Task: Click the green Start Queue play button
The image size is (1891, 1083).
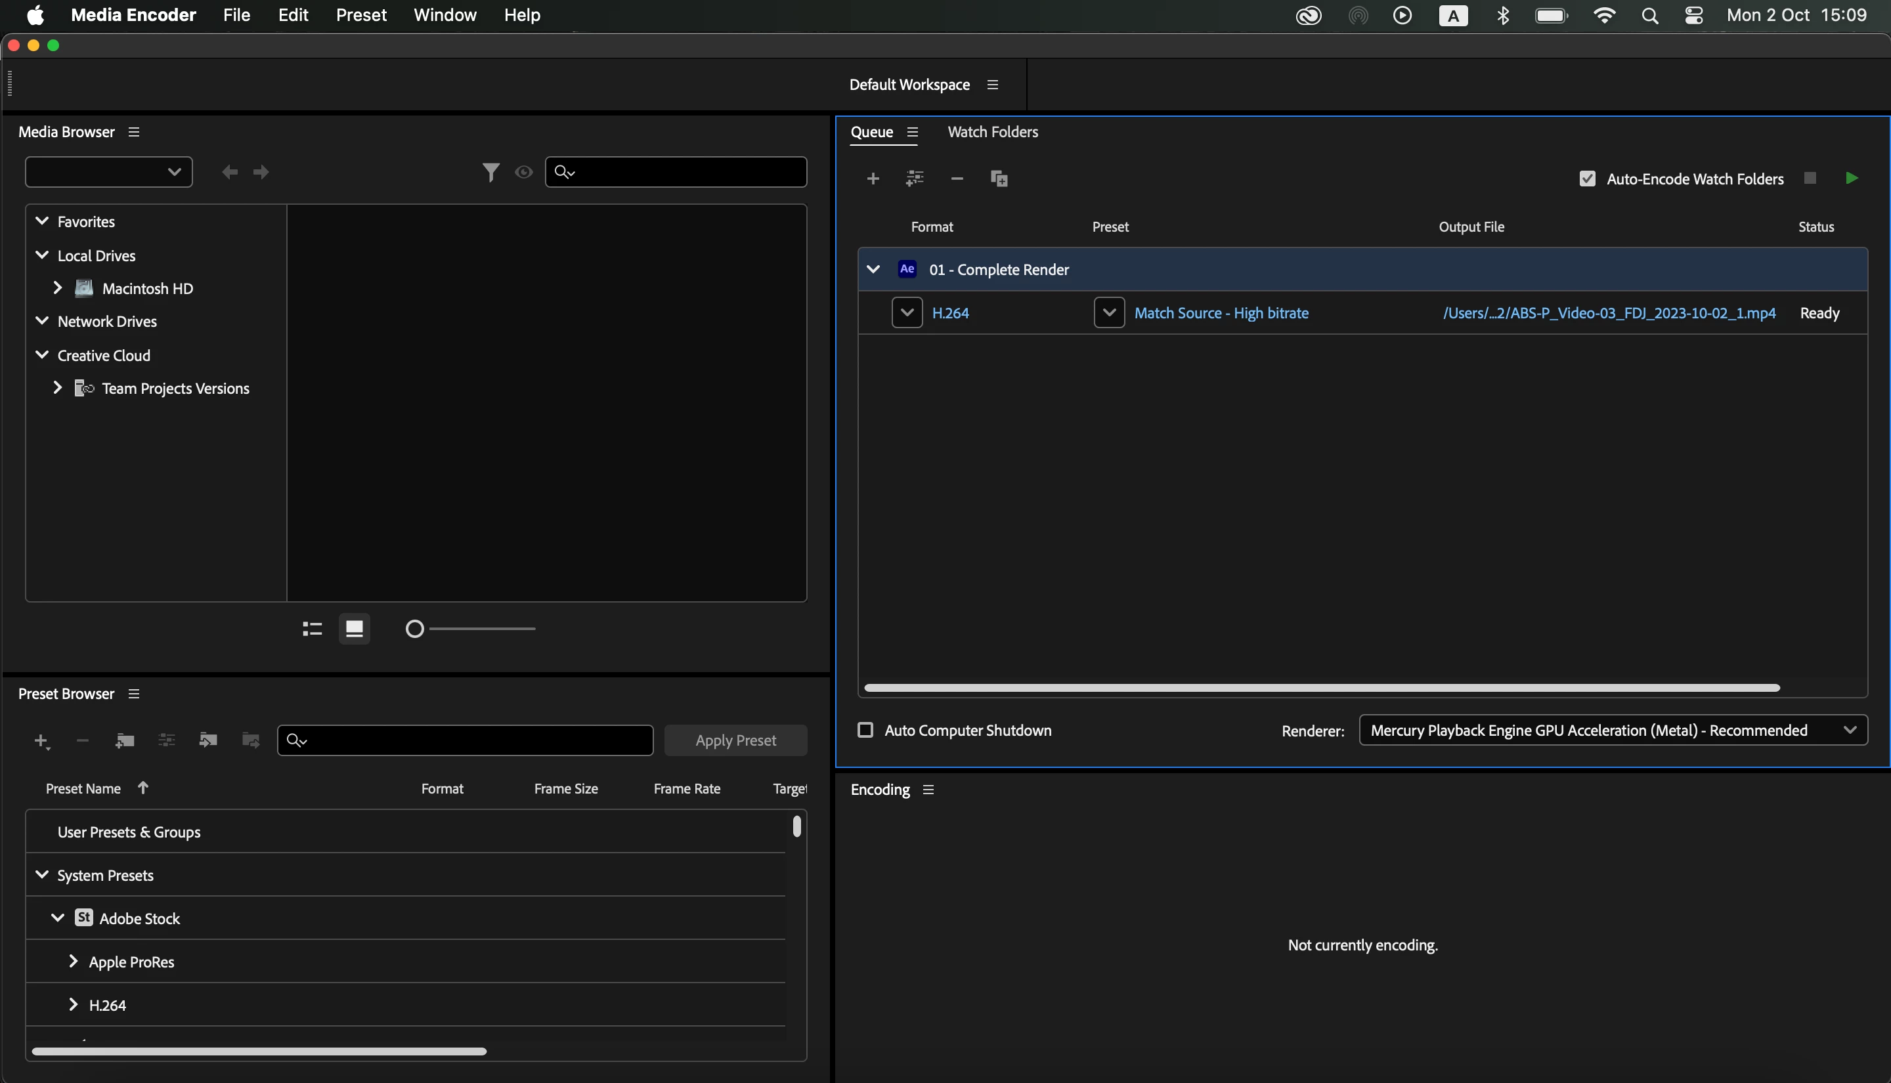Action: click(1852, 179)
